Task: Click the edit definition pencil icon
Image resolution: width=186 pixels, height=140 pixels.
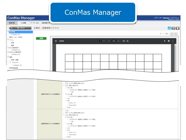Action: pos(173,28)
